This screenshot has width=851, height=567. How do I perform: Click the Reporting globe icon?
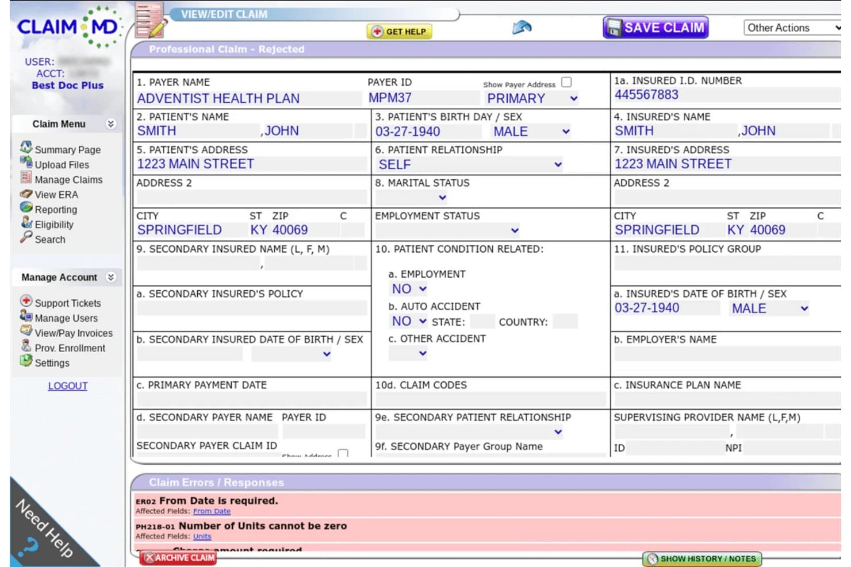click(x=26, y=208)
